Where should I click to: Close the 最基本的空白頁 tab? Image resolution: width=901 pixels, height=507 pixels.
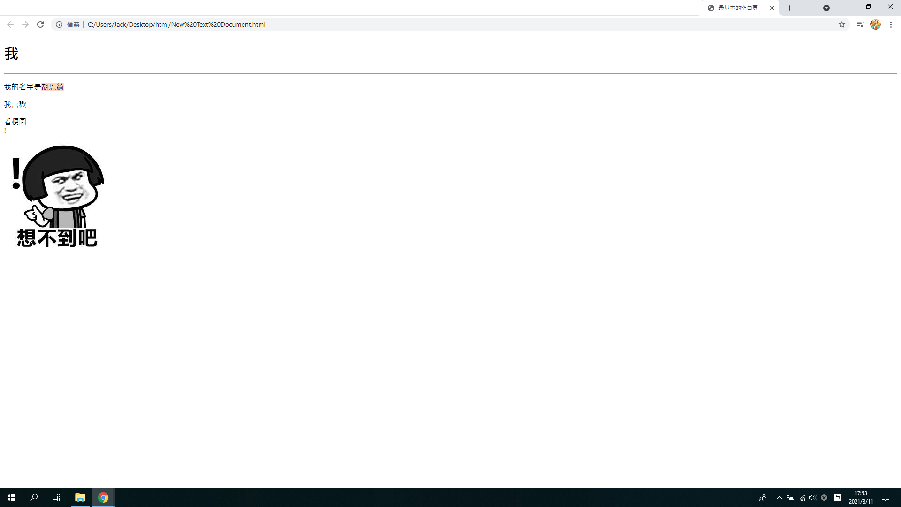coord(772,8)
